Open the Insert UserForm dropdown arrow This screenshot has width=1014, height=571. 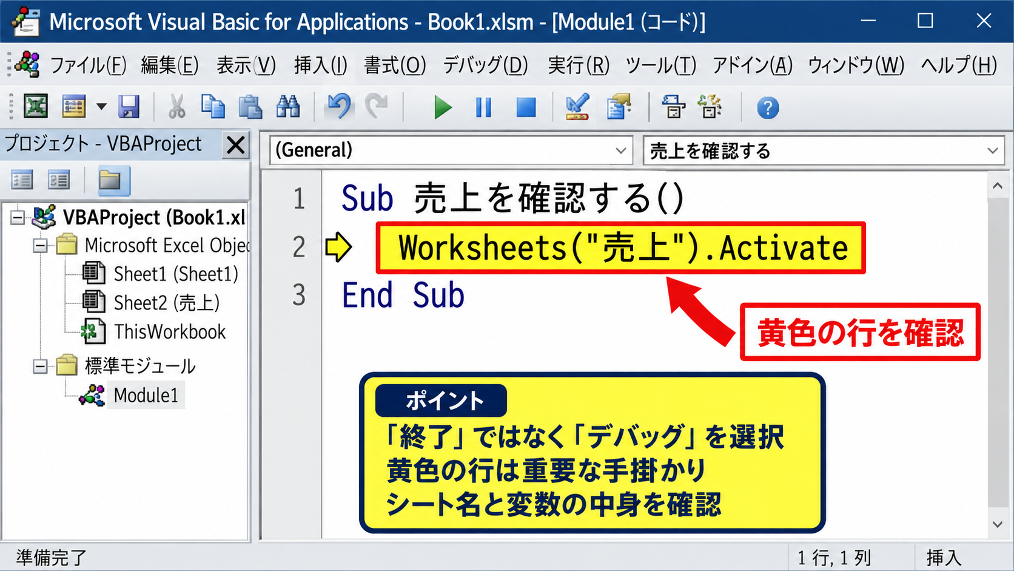pyautogui.click(x=101, y=107)
